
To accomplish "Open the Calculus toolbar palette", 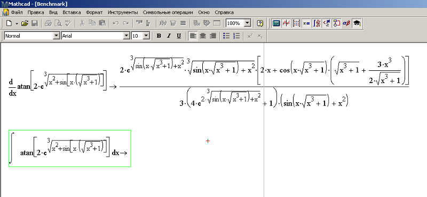I will pos(317,23).
